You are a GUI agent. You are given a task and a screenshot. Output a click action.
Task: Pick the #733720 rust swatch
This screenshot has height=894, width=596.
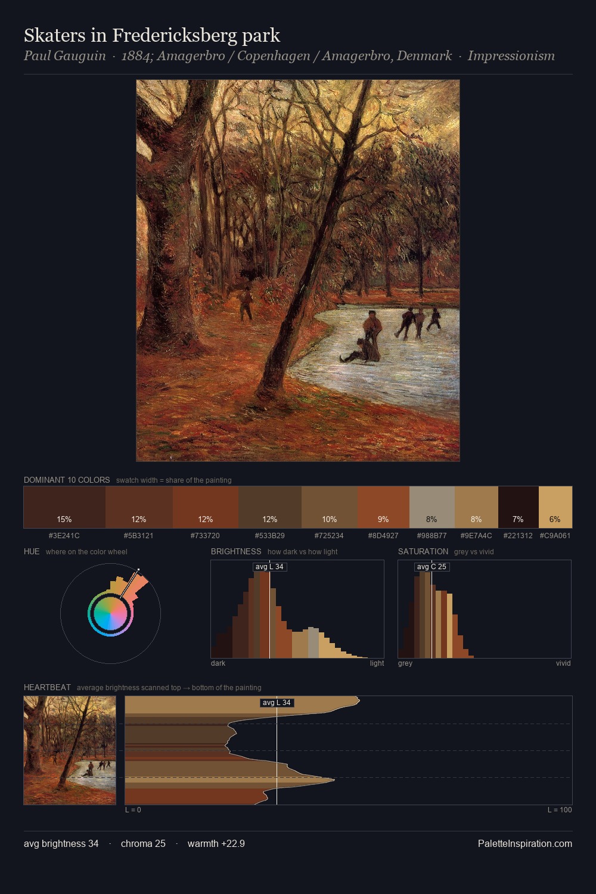point(206,507)
